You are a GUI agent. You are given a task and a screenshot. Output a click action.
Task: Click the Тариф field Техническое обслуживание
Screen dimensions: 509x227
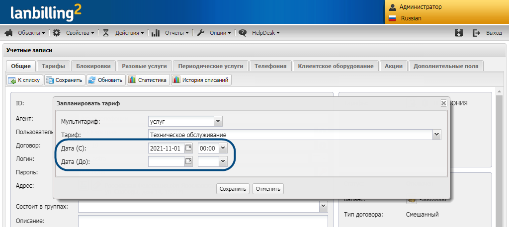point(290,135)
